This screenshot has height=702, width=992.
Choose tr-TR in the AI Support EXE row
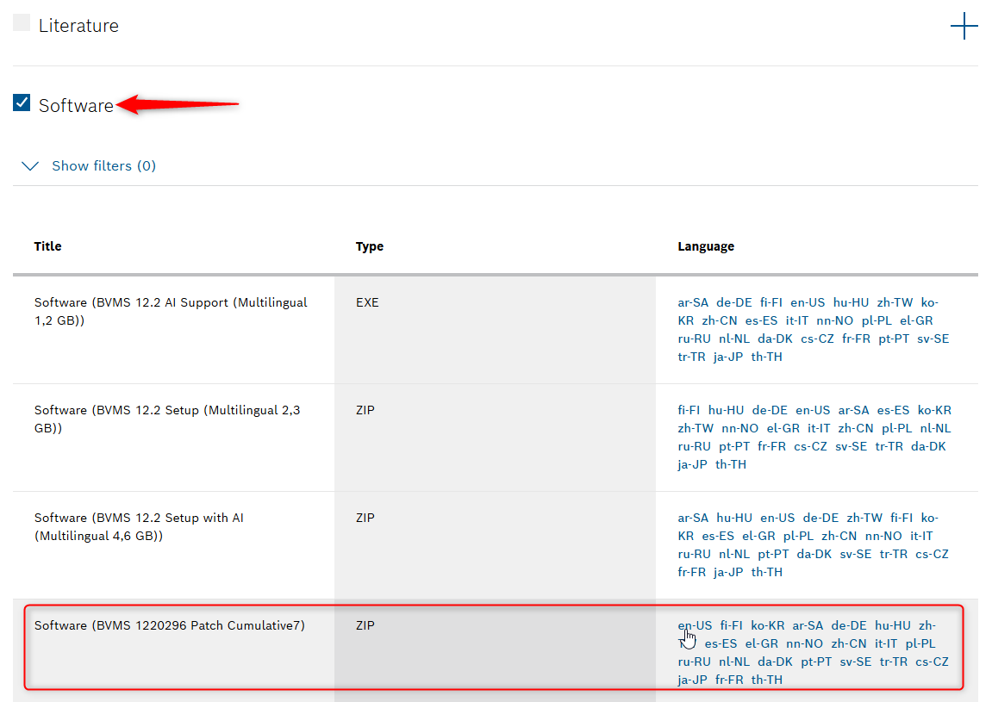click(691, 357)
